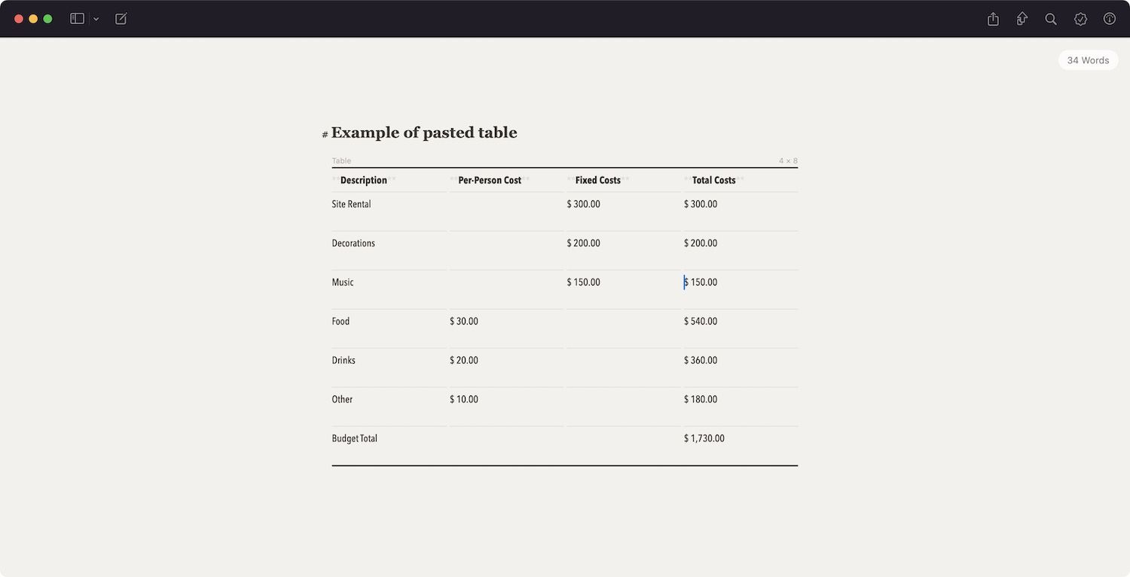Click the 'Table' label above the table
The width and height of the screenshot is (1130, 577).
click(x=341, y=160)
